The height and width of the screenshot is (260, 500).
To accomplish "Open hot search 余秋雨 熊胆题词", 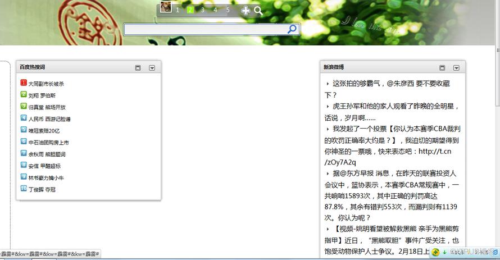I will point(47,154).
